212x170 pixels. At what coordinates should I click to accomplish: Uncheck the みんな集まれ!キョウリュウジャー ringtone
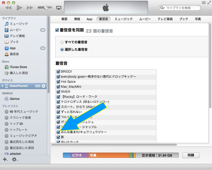[58, 132]
